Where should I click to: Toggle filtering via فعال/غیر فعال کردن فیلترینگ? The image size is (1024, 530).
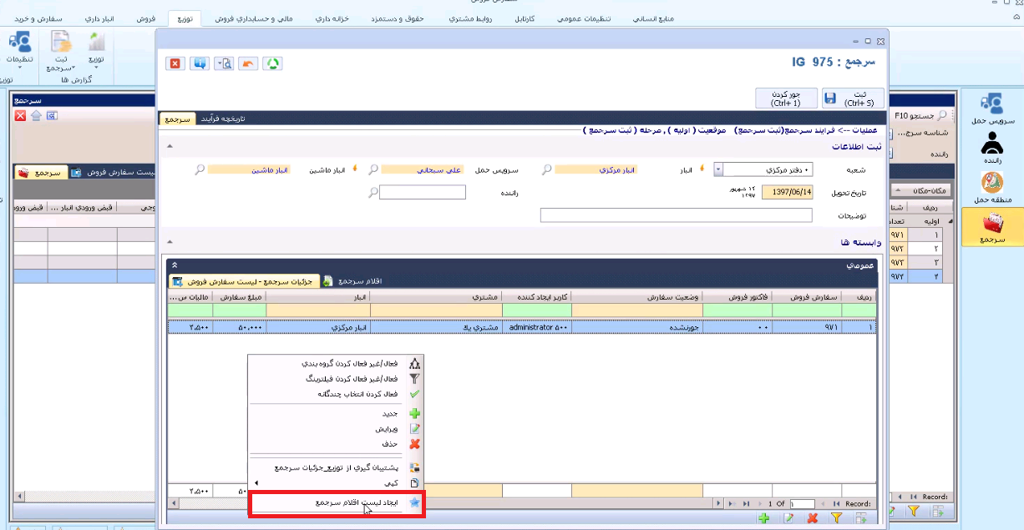(x=349, y=378)
